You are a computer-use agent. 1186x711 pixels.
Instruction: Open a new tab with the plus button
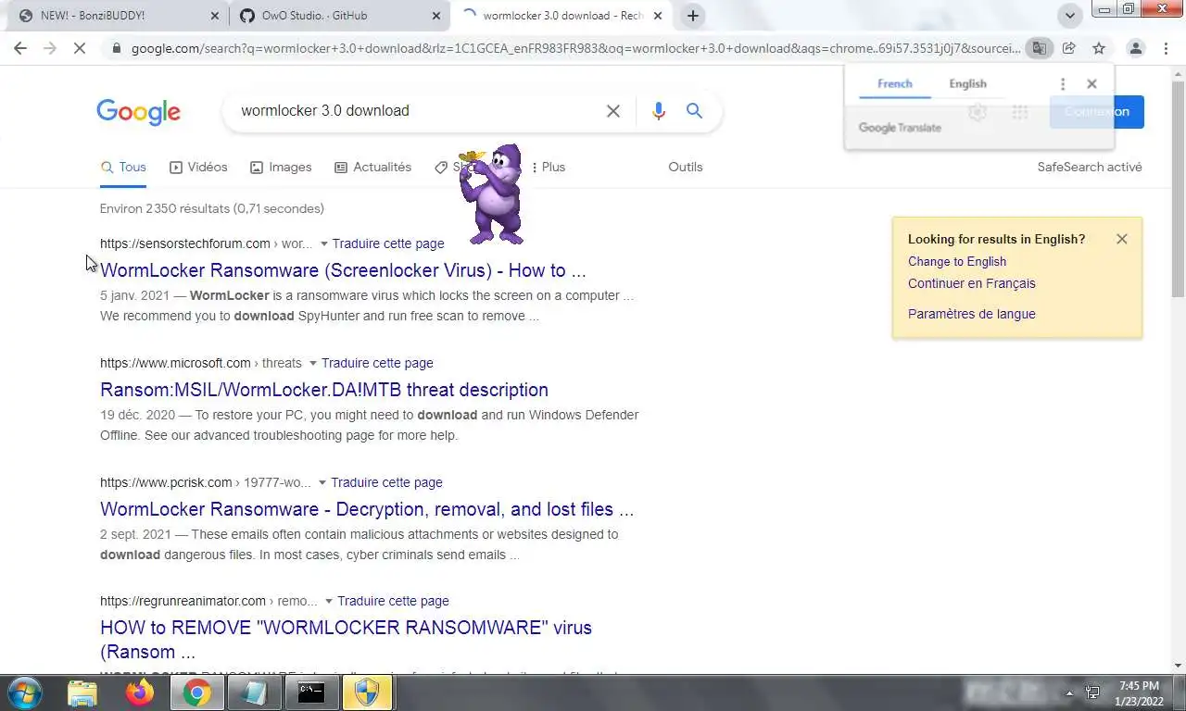point(692,16)
